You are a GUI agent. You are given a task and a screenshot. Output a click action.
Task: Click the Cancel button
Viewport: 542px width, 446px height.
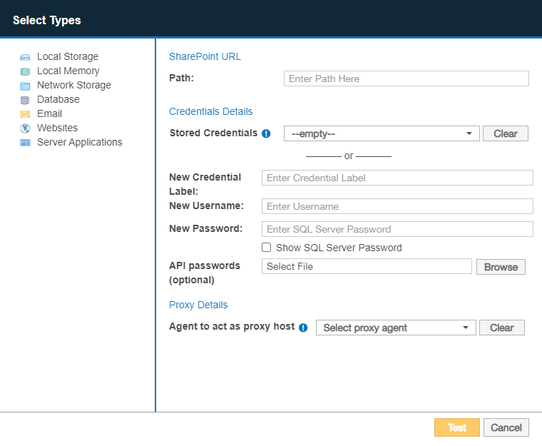coord(506,427)
